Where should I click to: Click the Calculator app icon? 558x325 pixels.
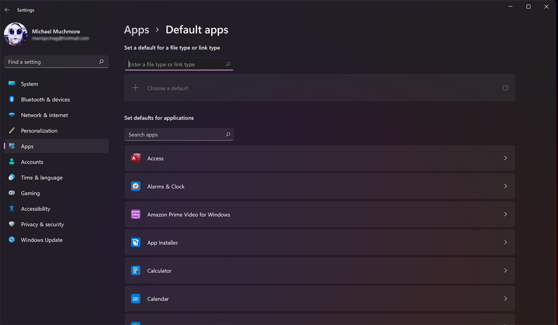point(135,270)
